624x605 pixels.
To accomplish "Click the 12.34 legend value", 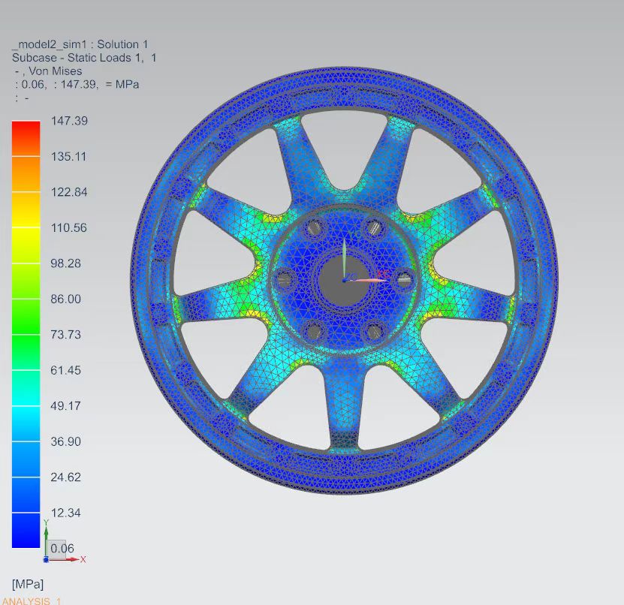I will 65,513.
